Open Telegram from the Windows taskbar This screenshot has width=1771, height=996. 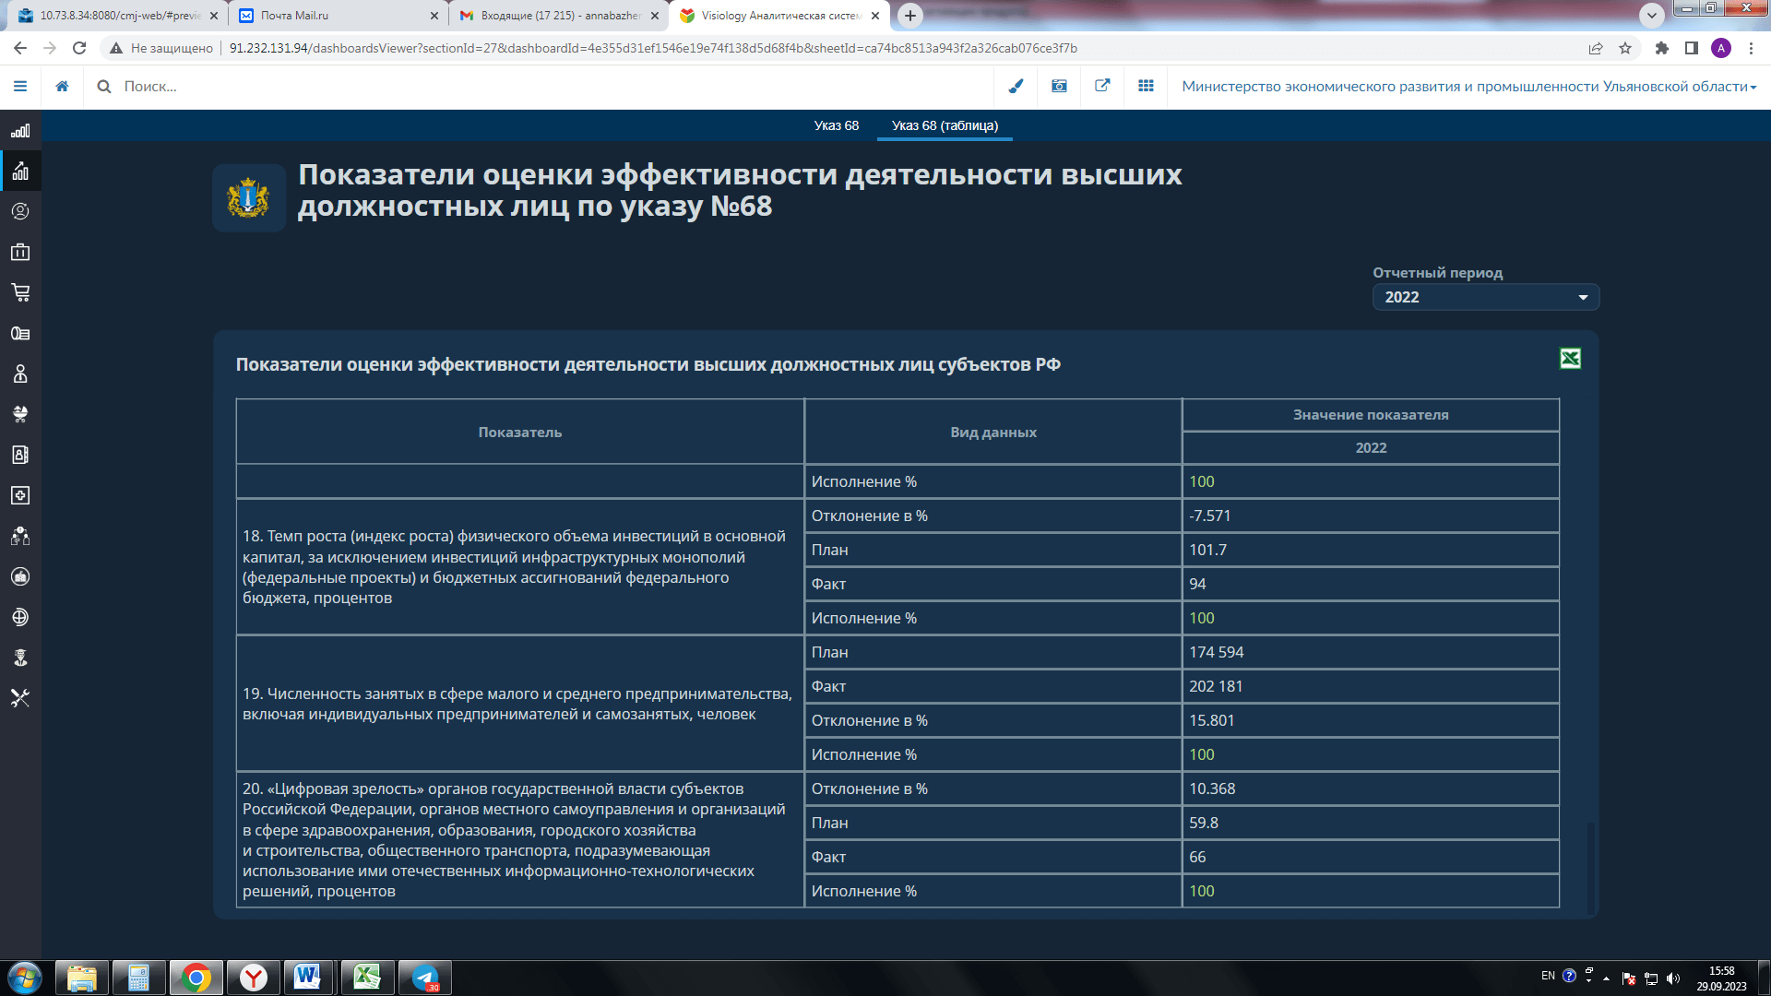pos(424,978)
